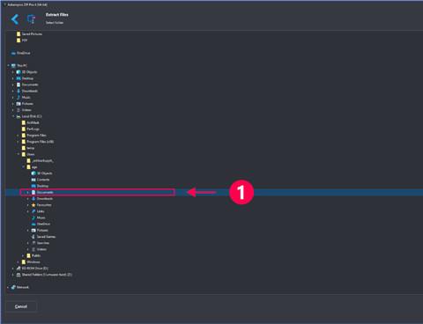
Task: Click the OneDrive cloud icon above This PC
Action: point(13,53)
